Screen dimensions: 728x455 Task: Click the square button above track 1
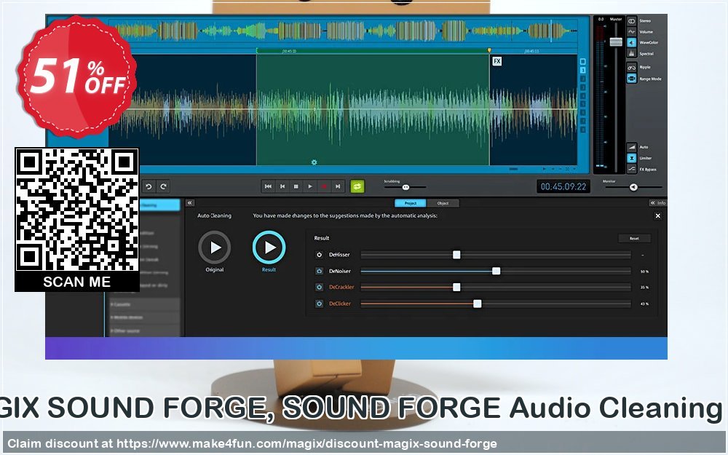582,61
